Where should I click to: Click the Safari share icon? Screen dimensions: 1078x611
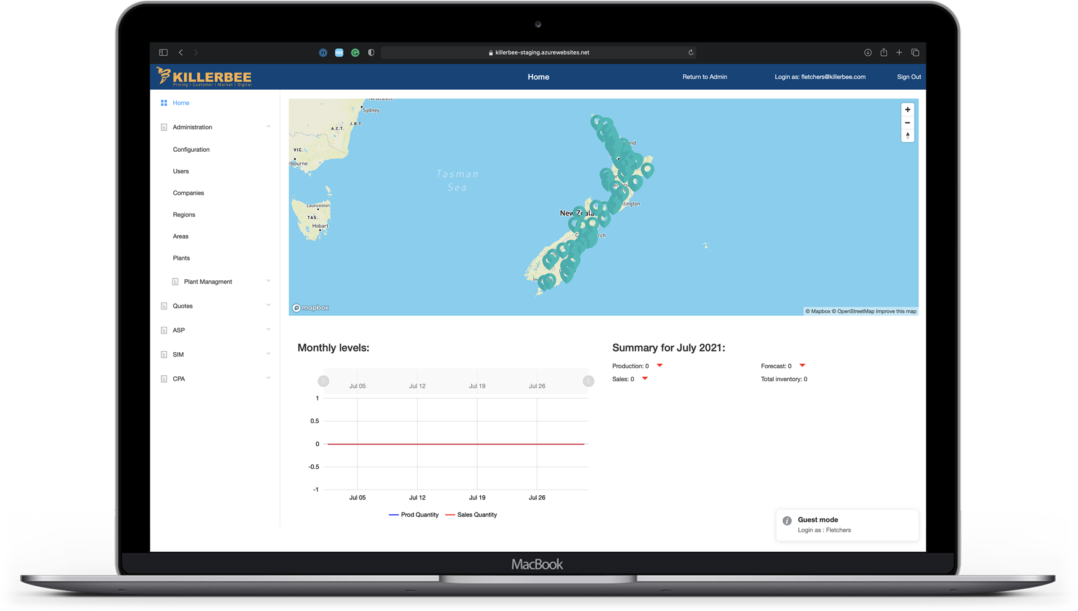click(884, 53)
